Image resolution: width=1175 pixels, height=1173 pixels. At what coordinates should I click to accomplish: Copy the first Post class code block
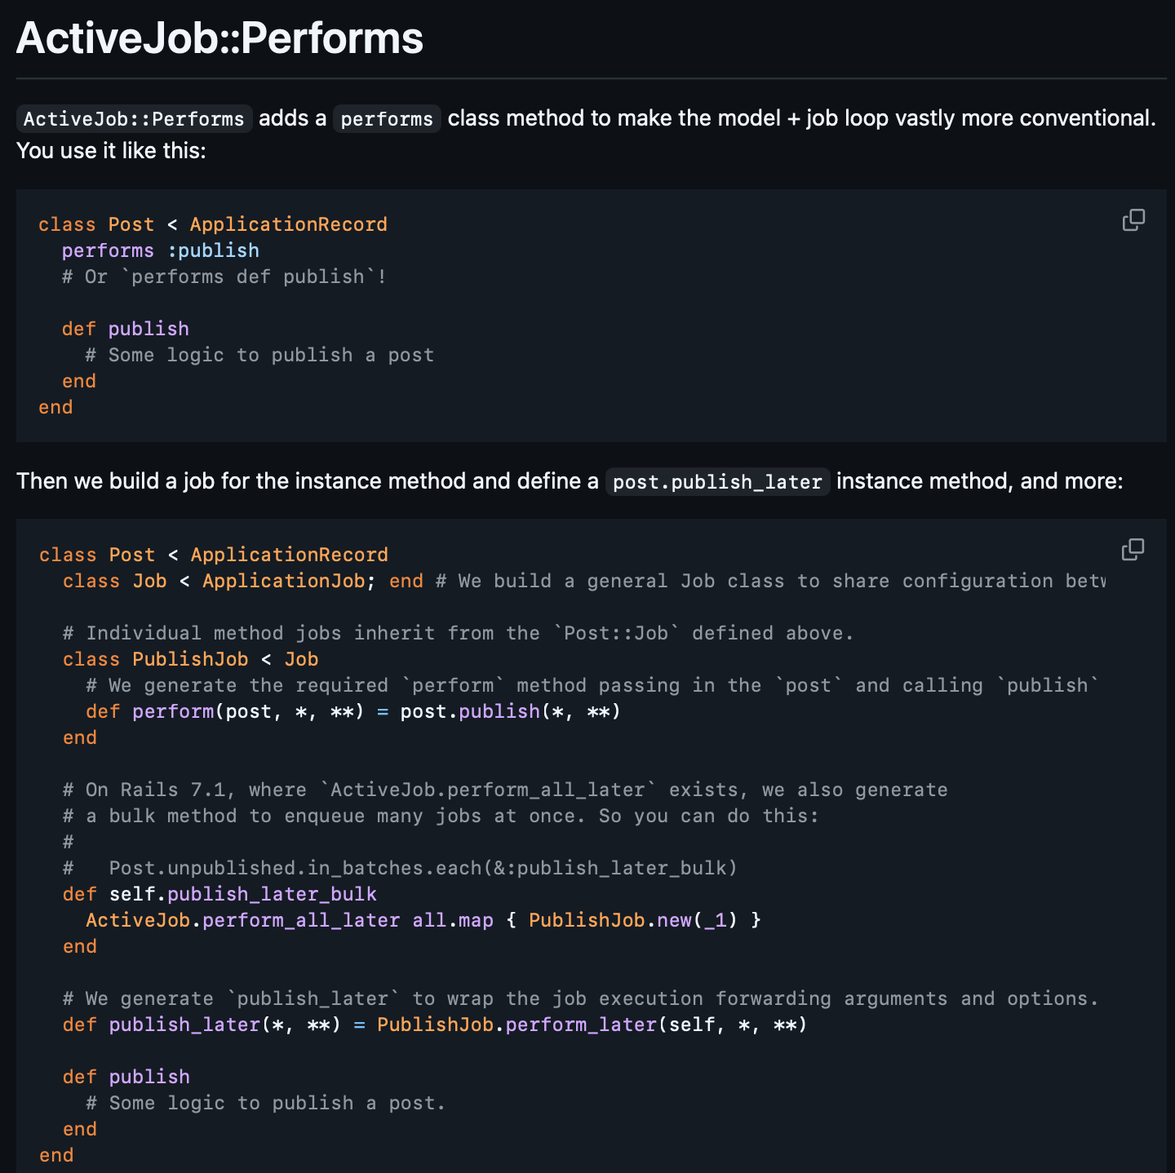(1133, 220)
